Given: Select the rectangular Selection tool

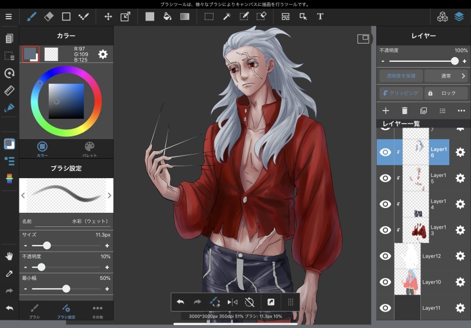Looking at the screenshot, I should click(209, 16).
